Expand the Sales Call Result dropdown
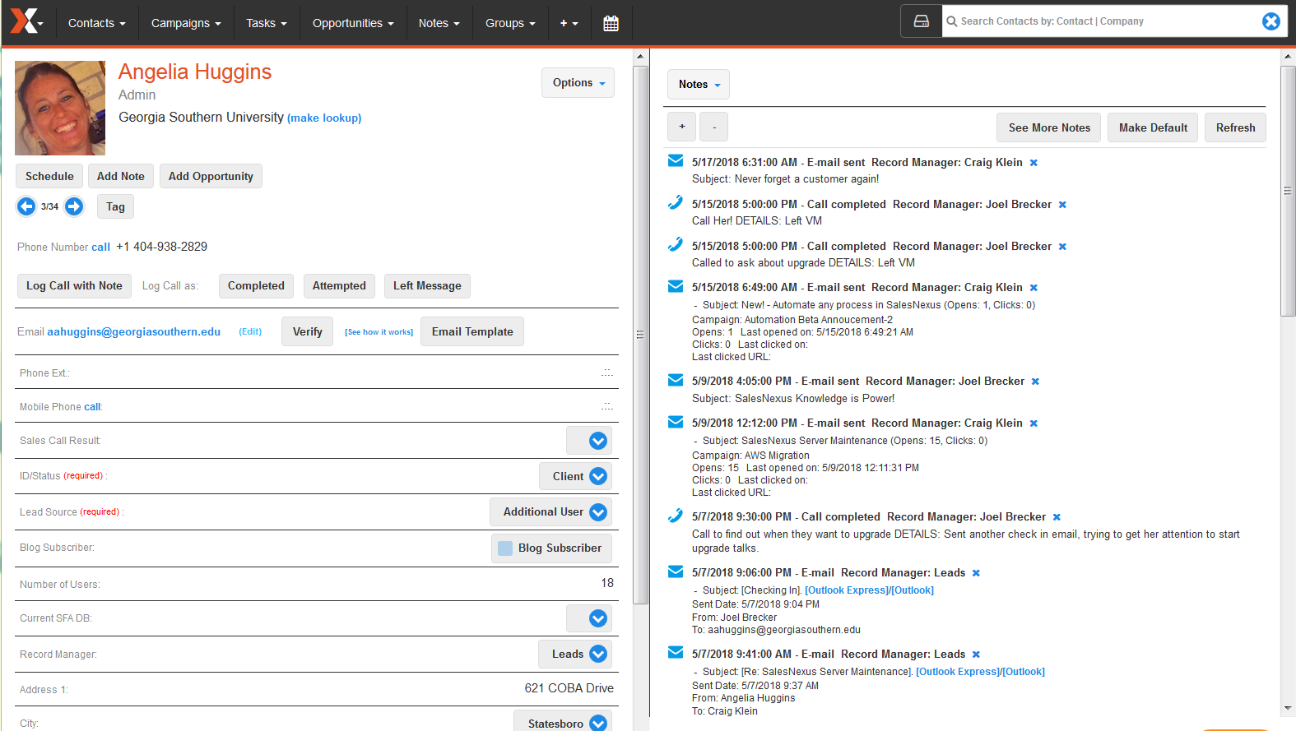1296x731 pixels. point(598,441)
